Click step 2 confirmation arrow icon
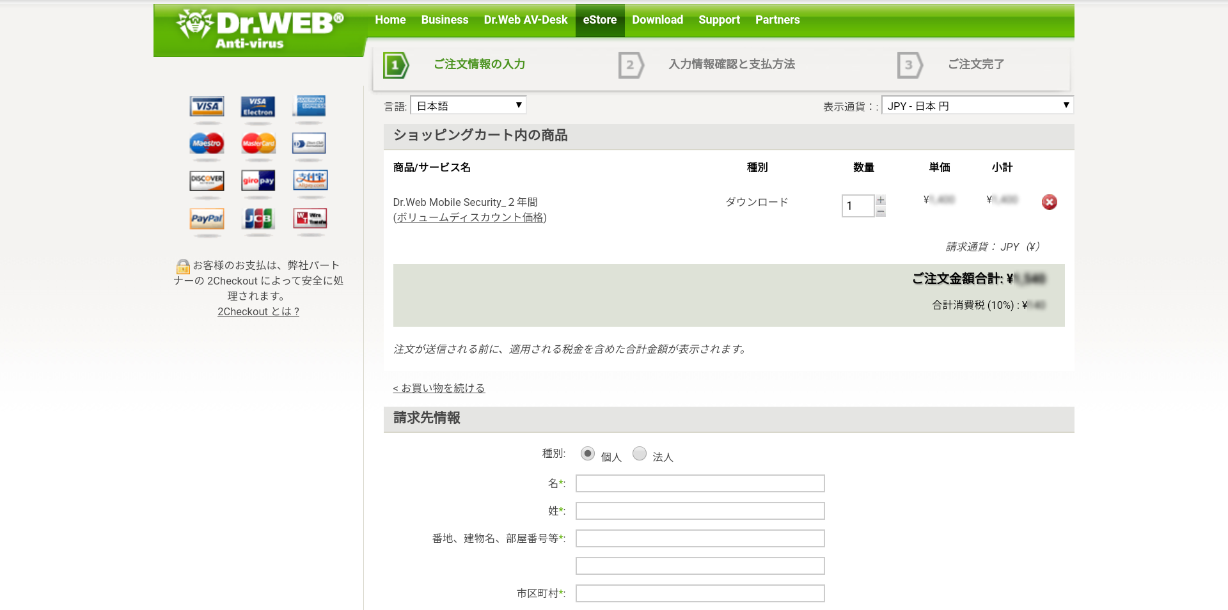 coord(631,65)
